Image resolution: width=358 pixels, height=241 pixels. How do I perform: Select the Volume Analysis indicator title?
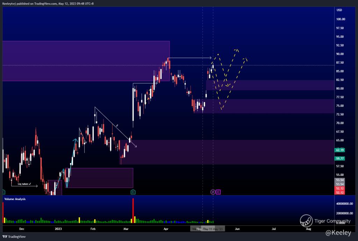pos(15,199)
